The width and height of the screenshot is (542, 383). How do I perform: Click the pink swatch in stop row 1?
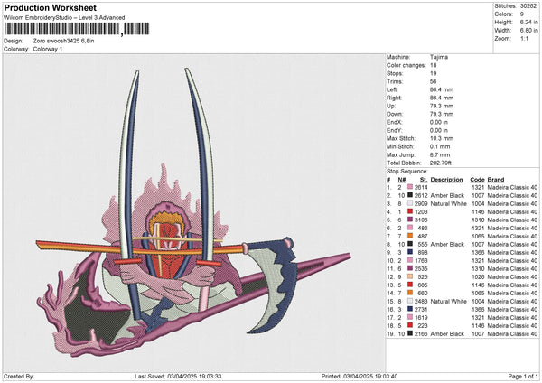coord(410,187)
